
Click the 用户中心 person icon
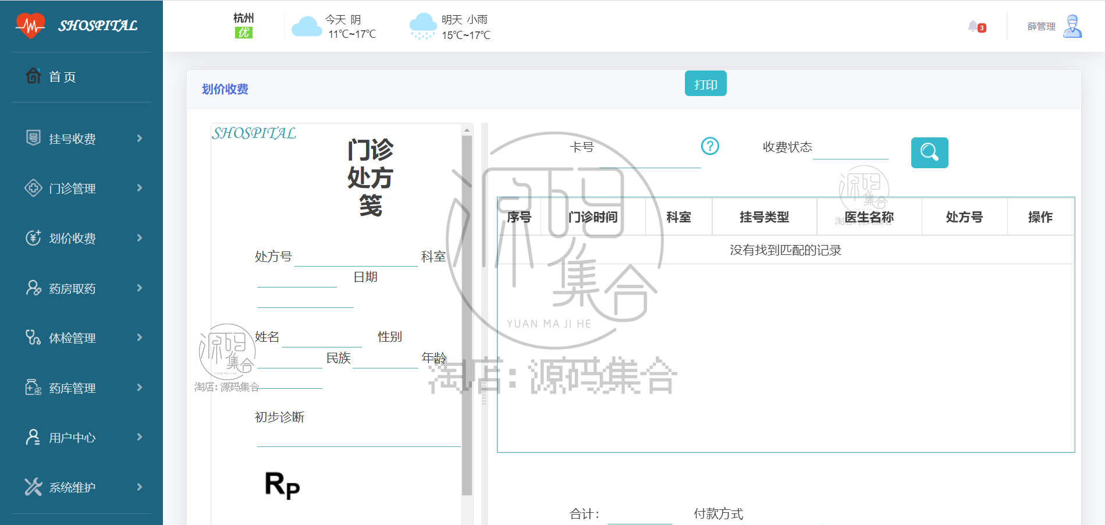(x=33, y=437)
